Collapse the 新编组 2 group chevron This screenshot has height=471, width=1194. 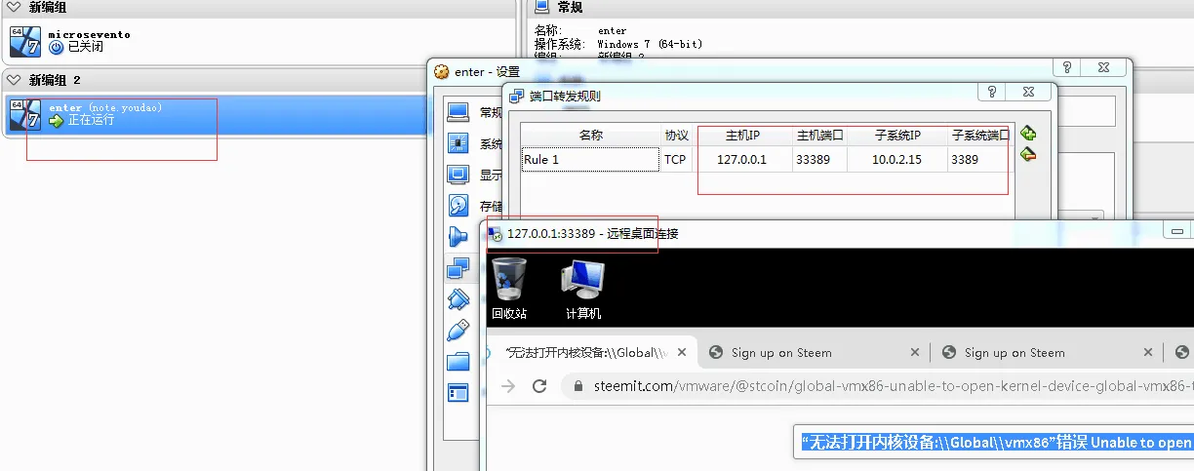click(x=13, y=80)
